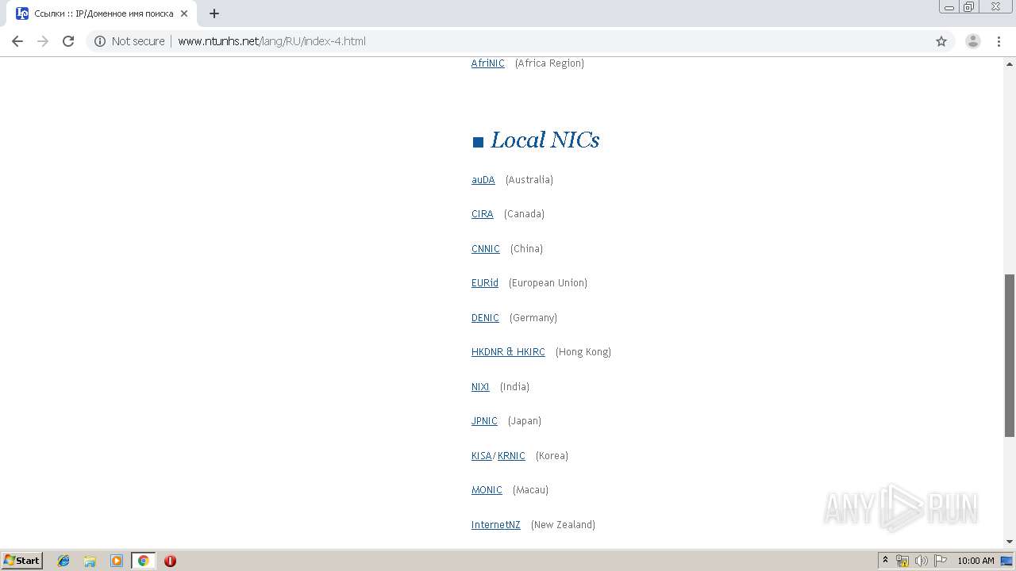Visit the MONIC Macau link
This screenshot has width=1016, height=571.
click(487, 490)
